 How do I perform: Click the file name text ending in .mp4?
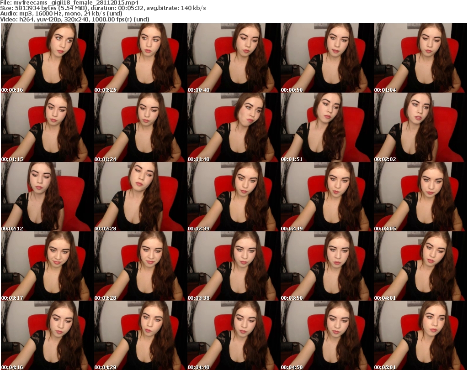point(76,3)
